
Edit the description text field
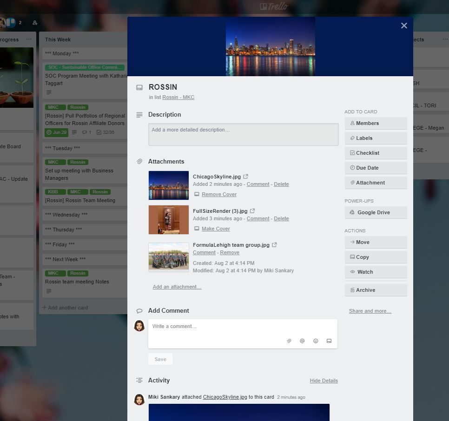[x=244, y=134]
